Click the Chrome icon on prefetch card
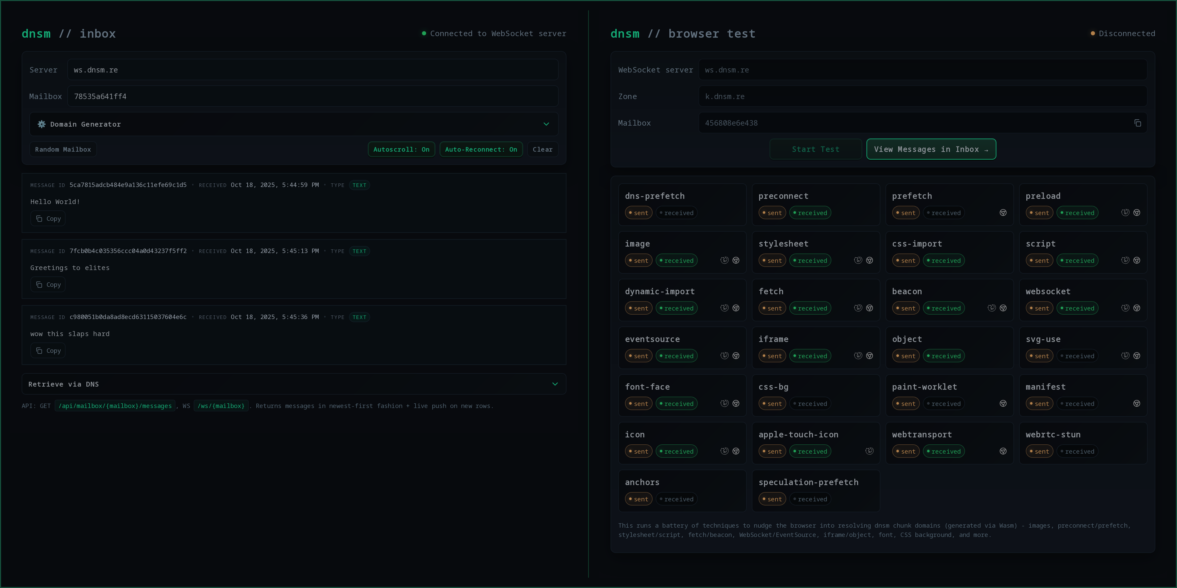This screenshot has width=1177, height=588. coord(1003,213)
